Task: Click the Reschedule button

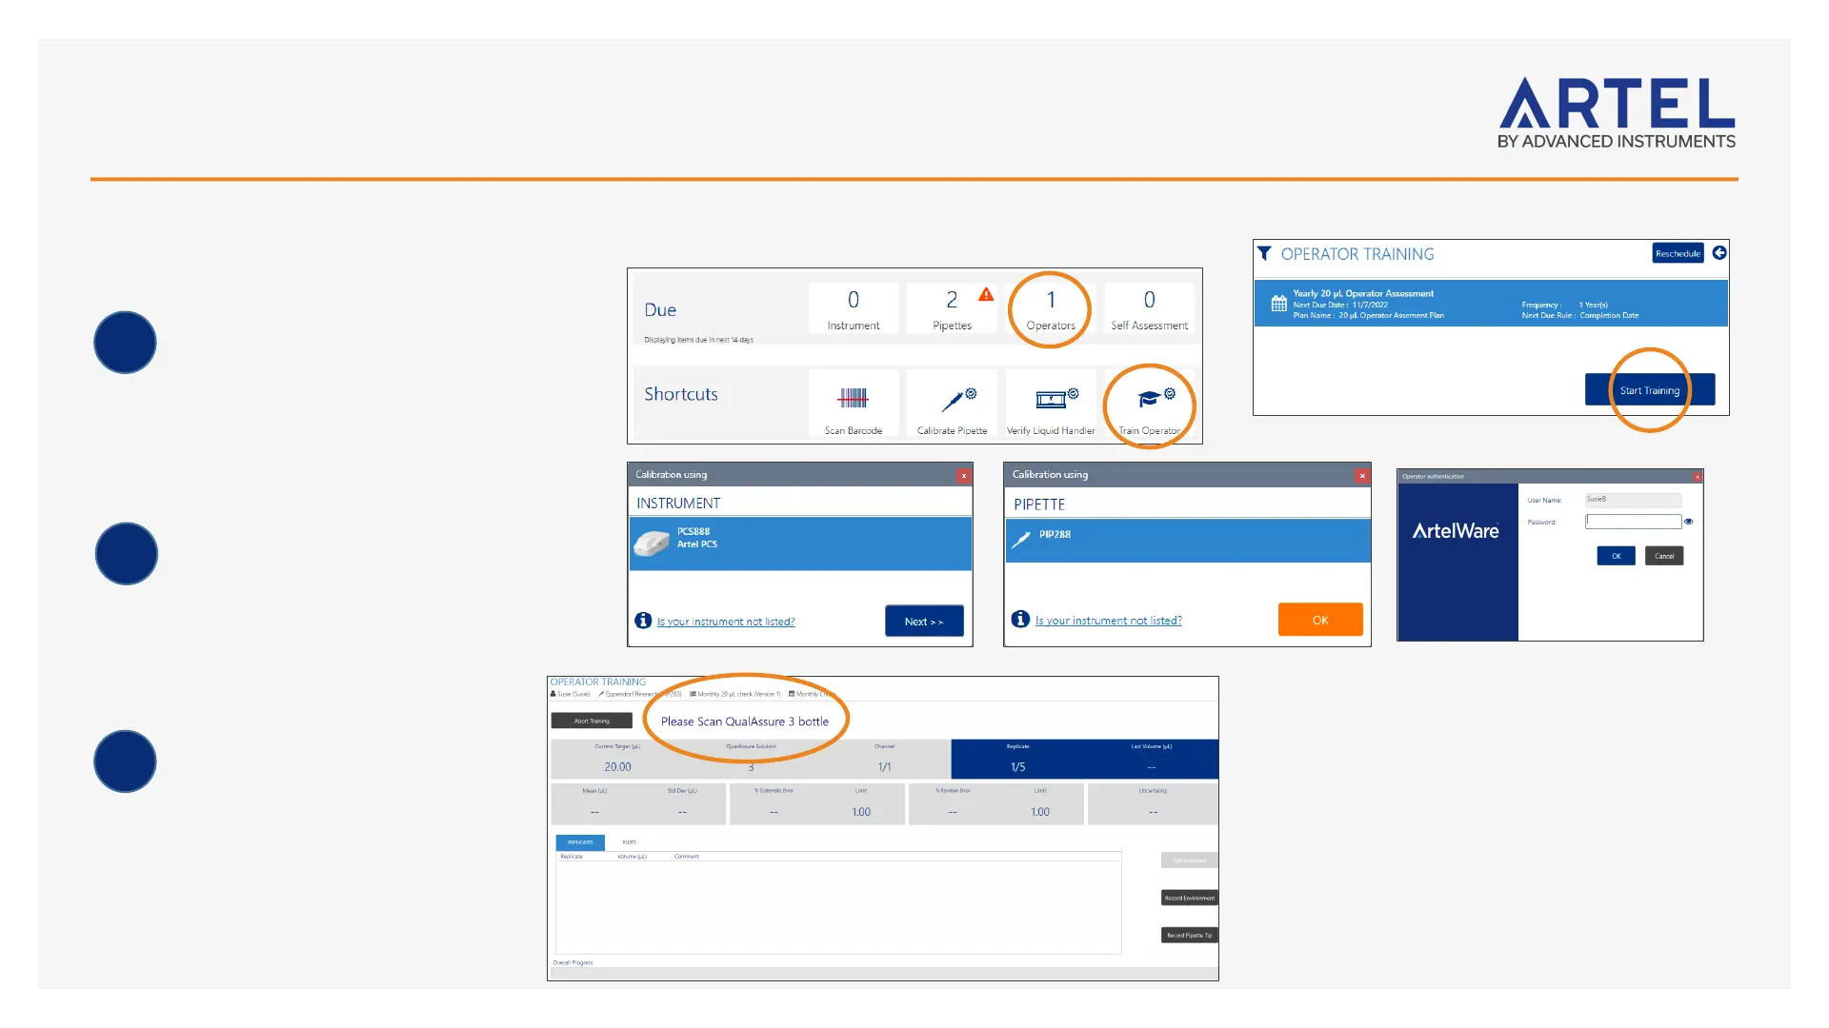Action: coord(1678,253)
